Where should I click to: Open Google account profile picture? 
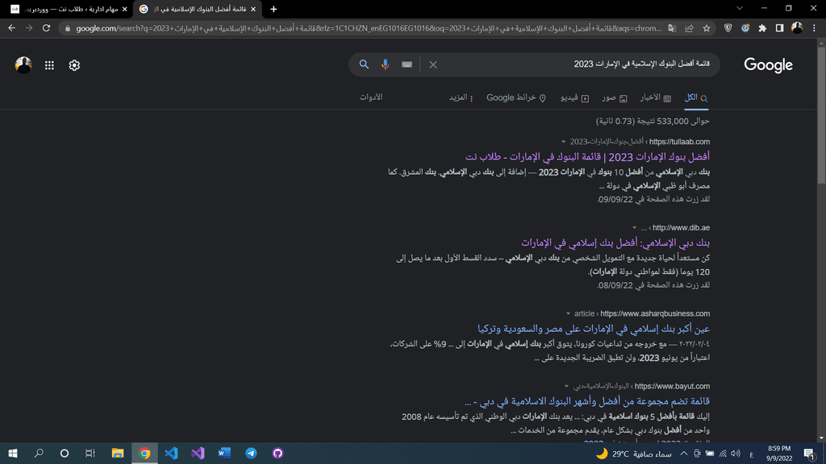23,65
